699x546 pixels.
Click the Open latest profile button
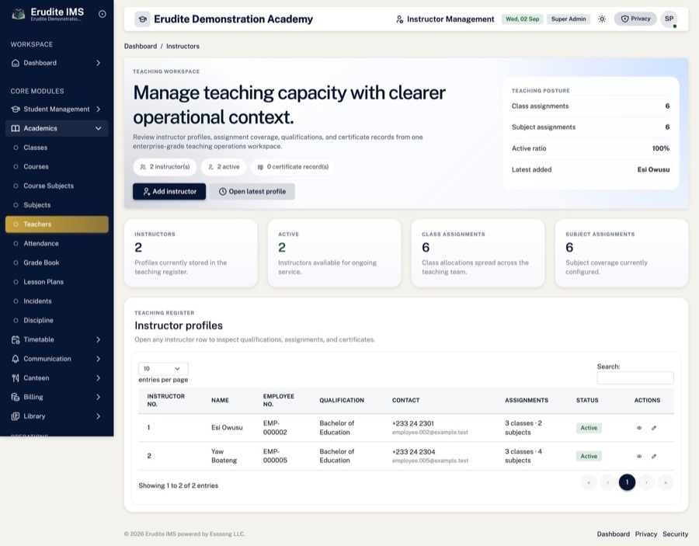click(252, 191)
